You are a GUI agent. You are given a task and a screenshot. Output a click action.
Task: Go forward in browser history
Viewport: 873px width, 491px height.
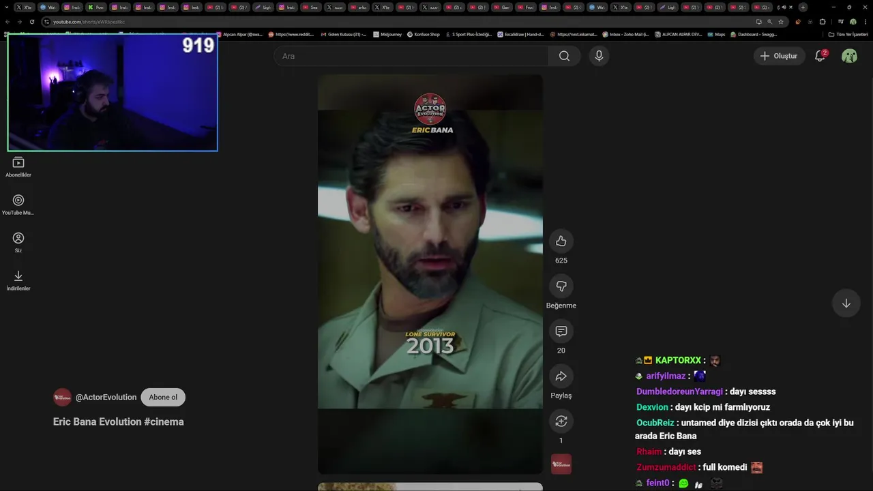[19, 22]
